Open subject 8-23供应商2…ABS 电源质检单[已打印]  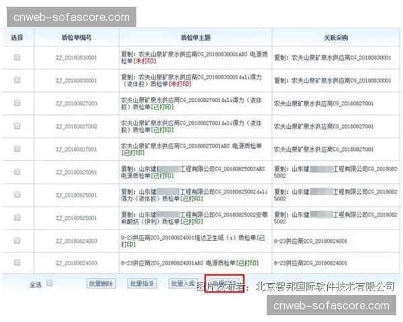point(190,263)
